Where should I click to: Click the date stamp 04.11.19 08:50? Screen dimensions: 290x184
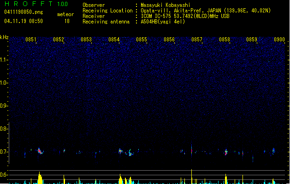[x=24, y=21]
